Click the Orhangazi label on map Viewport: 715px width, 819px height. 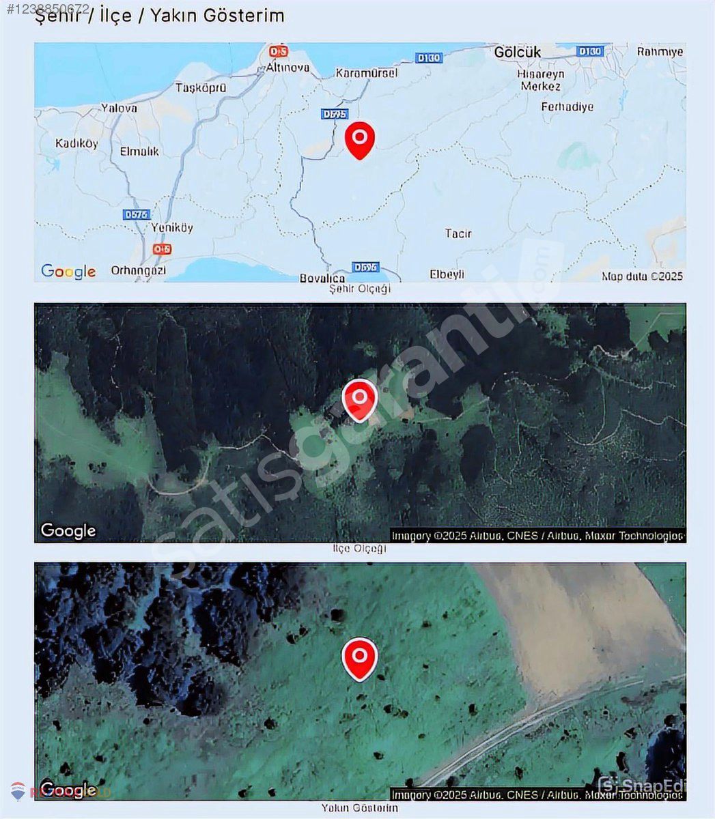coord(137,271)
